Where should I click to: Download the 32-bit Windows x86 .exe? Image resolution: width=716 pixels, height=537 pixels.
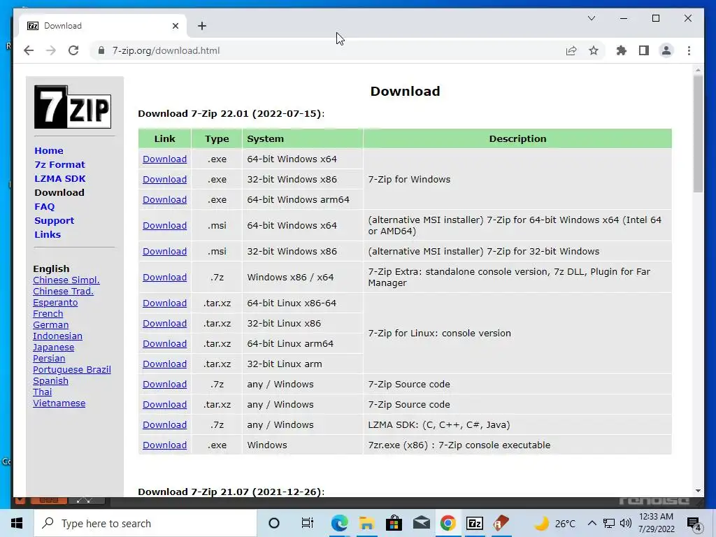pos(164,180)
